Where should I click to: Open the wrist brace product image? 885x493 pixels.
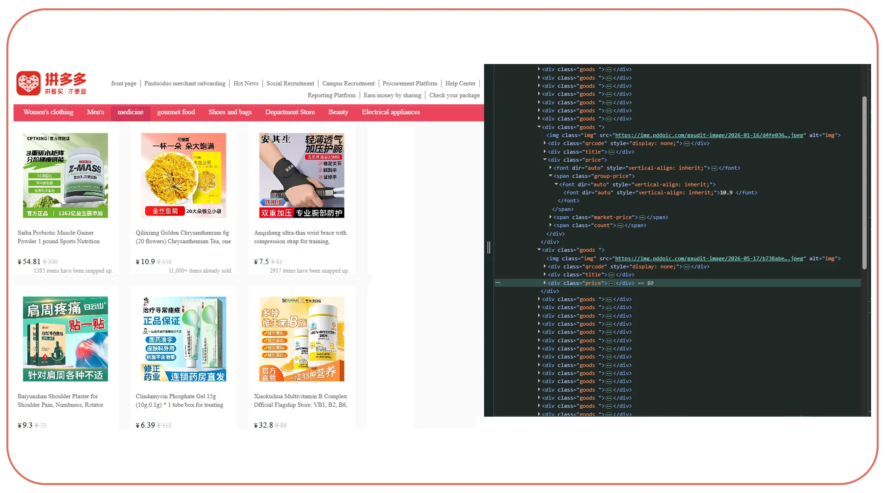pyautogui.click(x=302, y=175)
